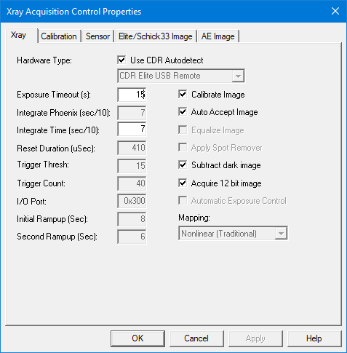This screenshot has width=347, height=353.
Task: Click the Apply Spot Remover checkbox
Action: click(x=183, y=148)
